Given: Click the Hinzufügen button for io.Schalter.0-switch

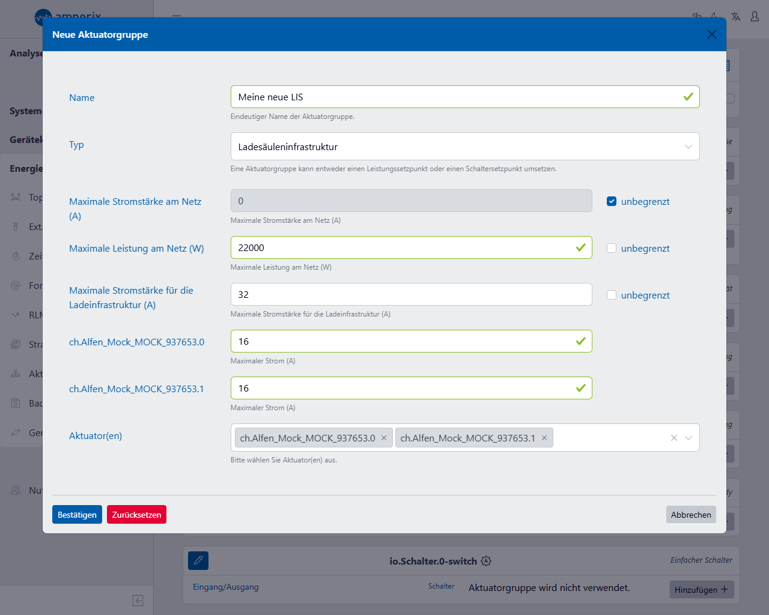Looking at the screenshot, I should pos(701,589).
